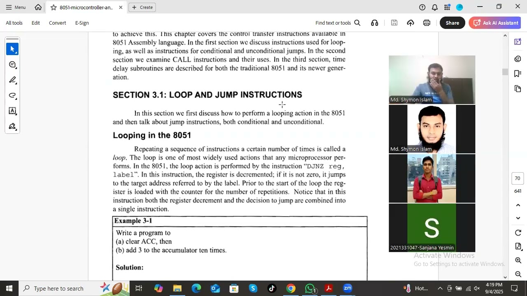Open the page thumbnails panel icon
Image resolution: width=527 pixels, height=296 pixels.
point(518,89)
